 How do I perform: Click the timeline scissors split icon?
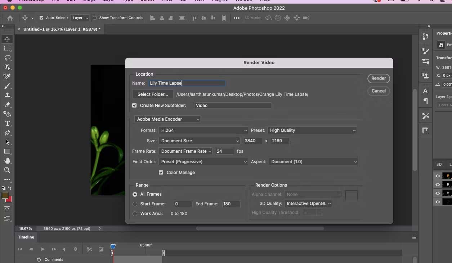click(x=89, y=249)
